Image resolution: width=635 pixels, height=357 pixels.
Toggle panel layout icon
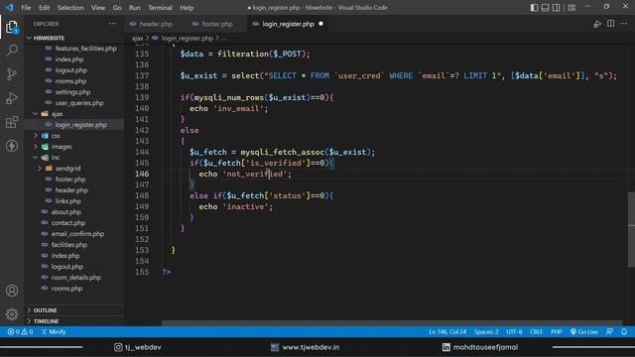545,7
